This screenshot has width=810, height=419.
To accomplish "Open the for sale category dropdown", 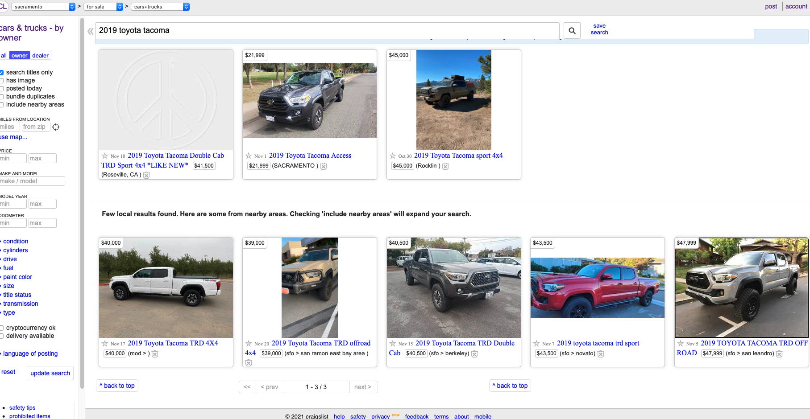I will click(103, 7).
